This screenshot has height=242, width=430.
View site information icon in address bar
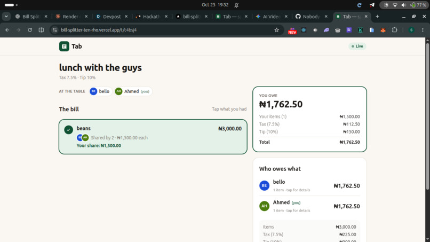pos(54,30)
